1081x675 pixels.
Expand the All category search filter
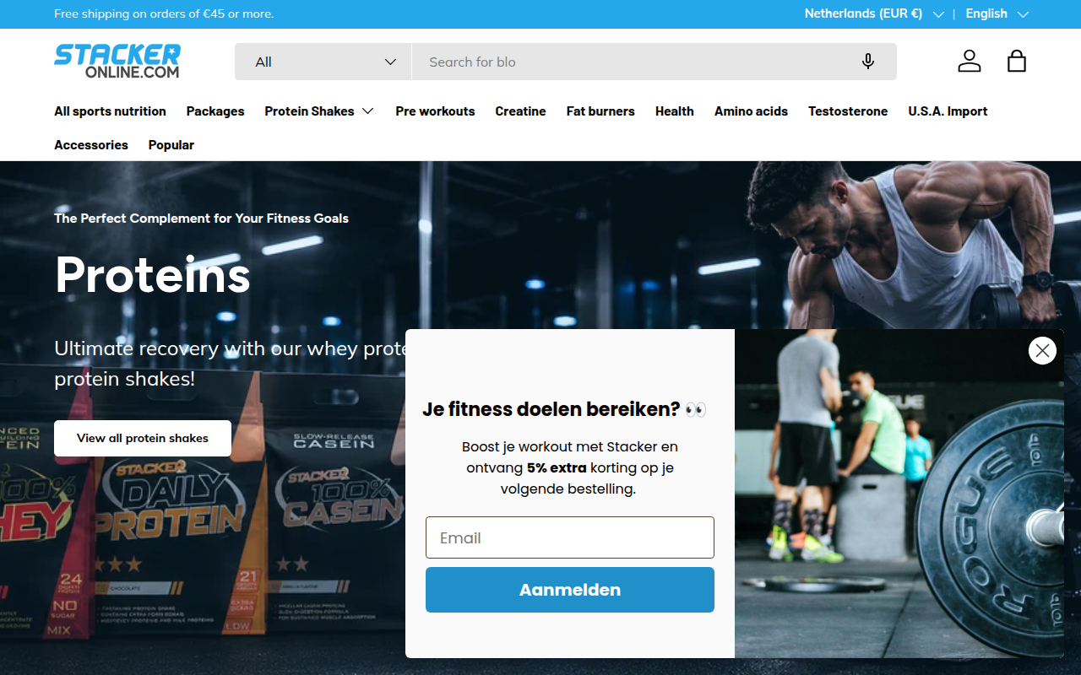323,62
